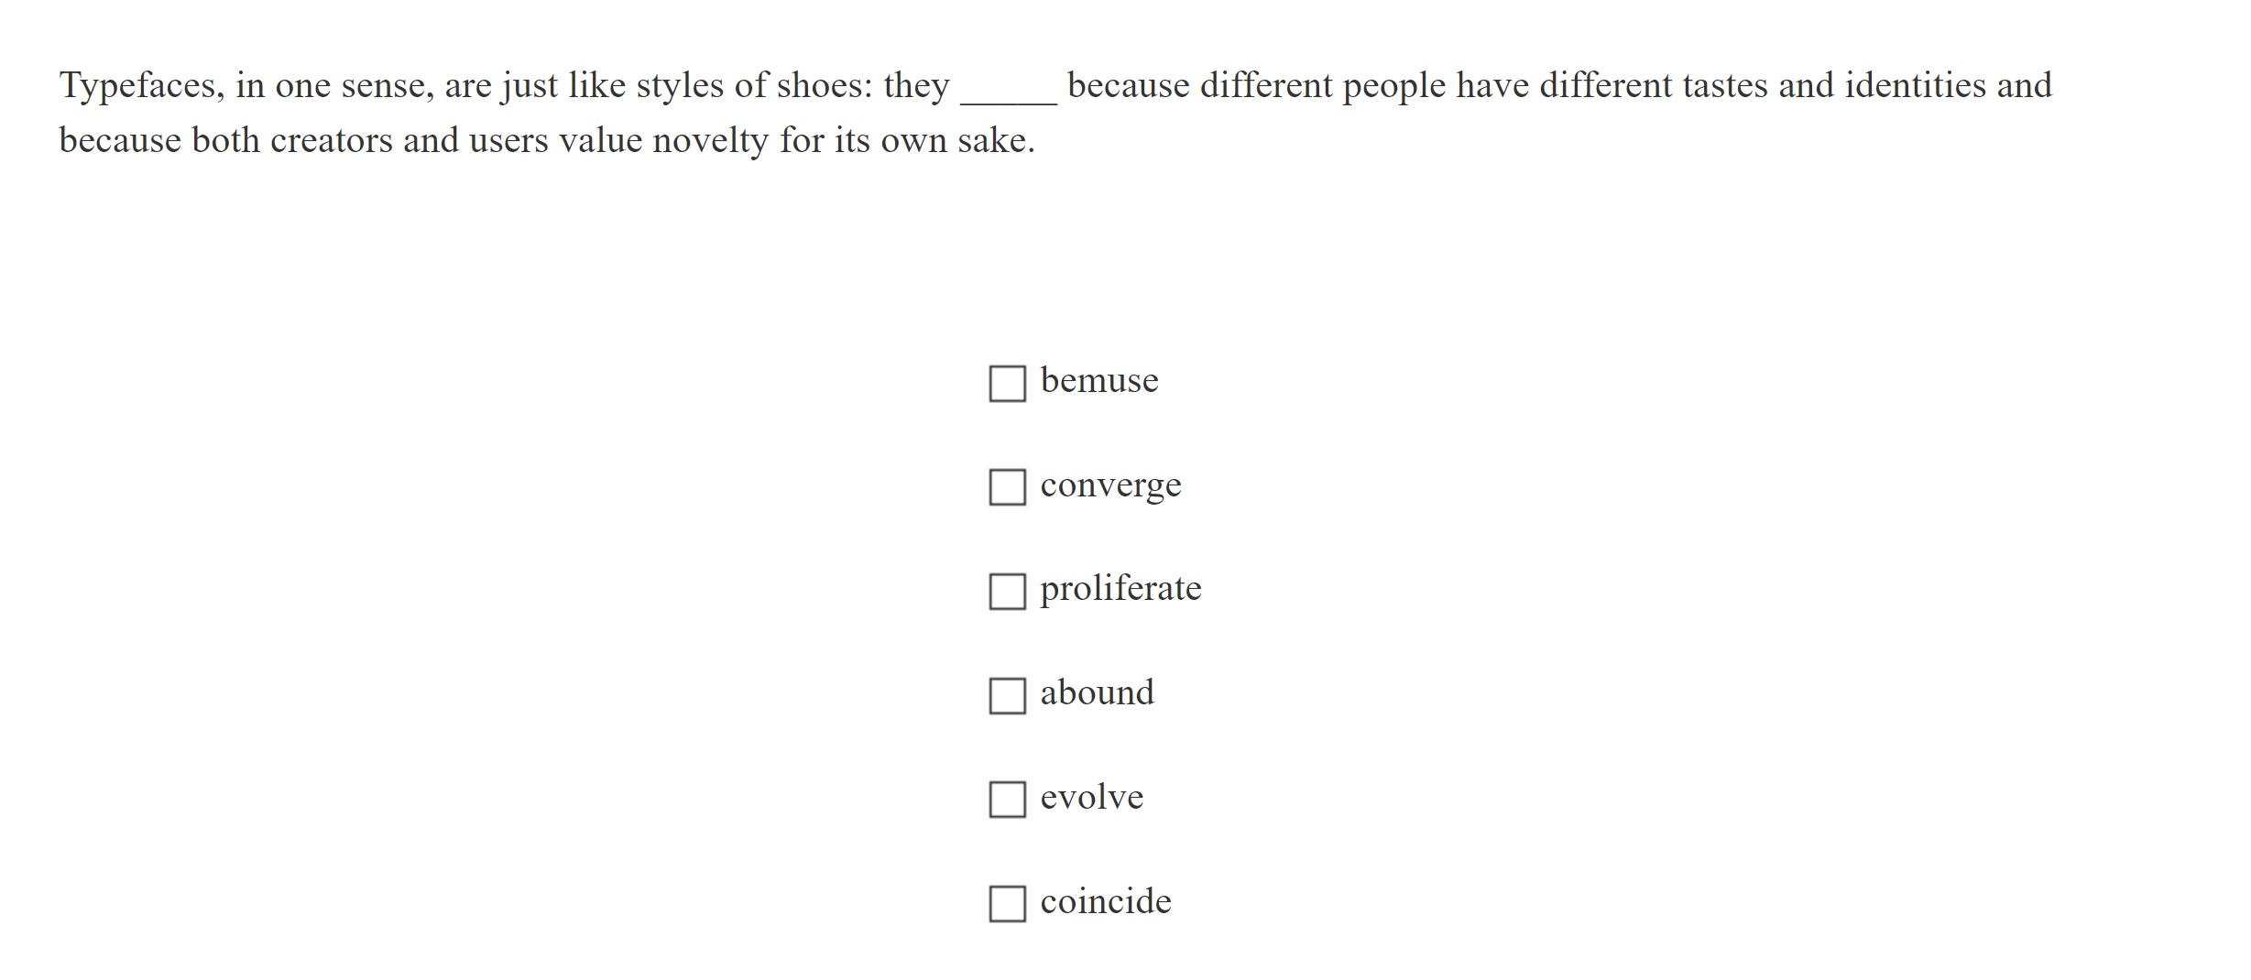Click the word label bemuse

pyautogui.click(x=1099, y=381)
